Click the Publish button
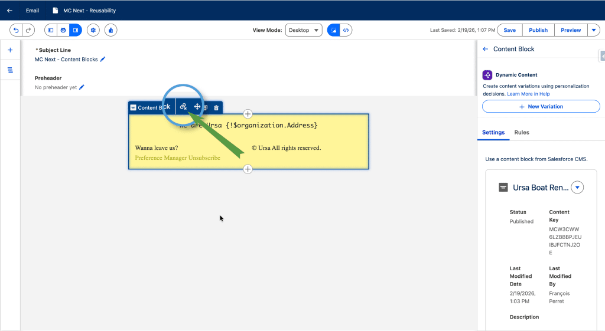This screenshot has height=331, width=605. pos(538,30)
